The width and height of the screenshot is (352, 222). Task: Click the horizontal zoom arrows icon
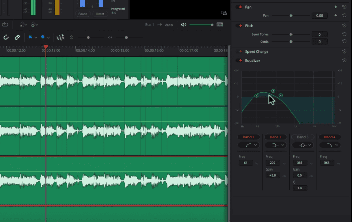coord(110,37)
